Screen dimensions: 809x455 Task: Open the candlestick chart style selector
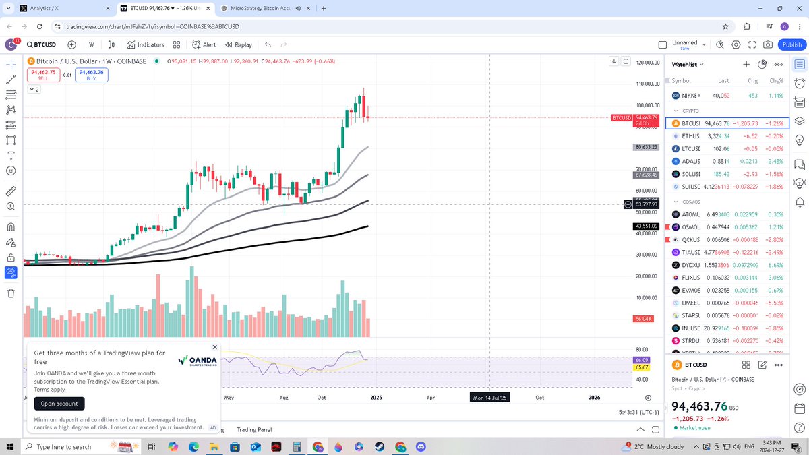tap(112, 44)
